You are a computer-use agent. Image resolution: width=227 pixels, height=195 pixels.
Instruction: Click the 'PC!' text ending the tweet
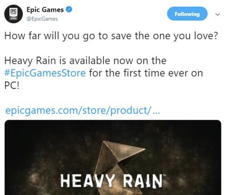pyautogui.click(x=12, y=86)
